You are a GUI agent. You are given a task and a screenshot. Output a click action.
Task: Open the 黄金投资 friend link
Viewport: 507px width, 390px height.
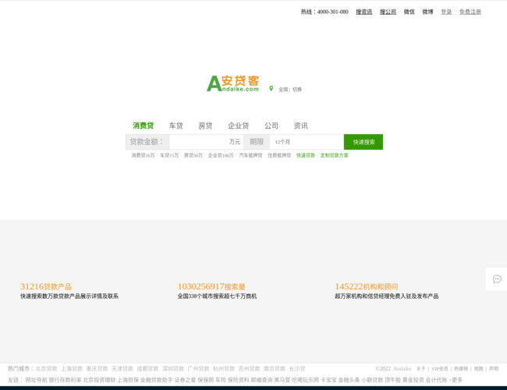(x=413, y=380)
